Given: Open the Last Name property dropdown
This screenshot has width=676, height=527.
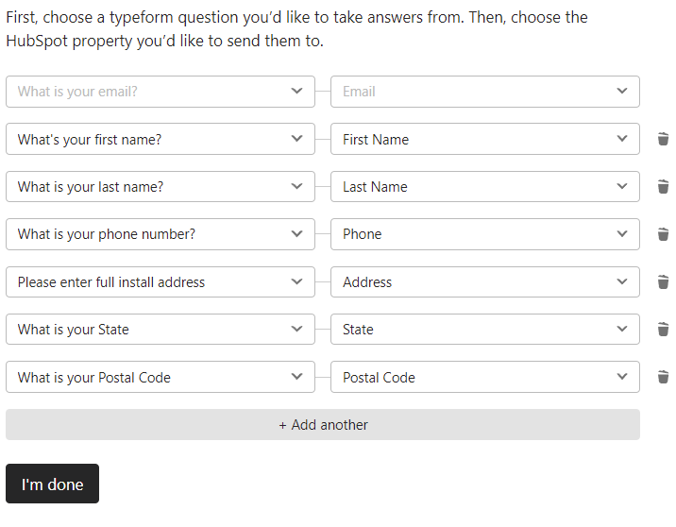Looking at the screenshot, I should coord(484,187).
